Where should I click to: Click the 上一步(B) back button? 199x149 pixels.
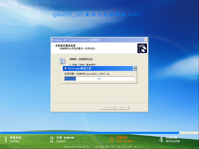[x=107, y=108]
